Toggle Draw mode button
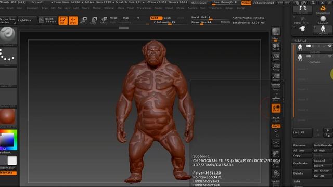Screen dimensions: 333x187 coord(73,20)
